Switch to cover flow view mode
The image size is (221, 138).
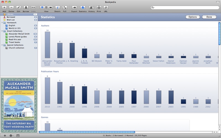[x=51, y=7]
